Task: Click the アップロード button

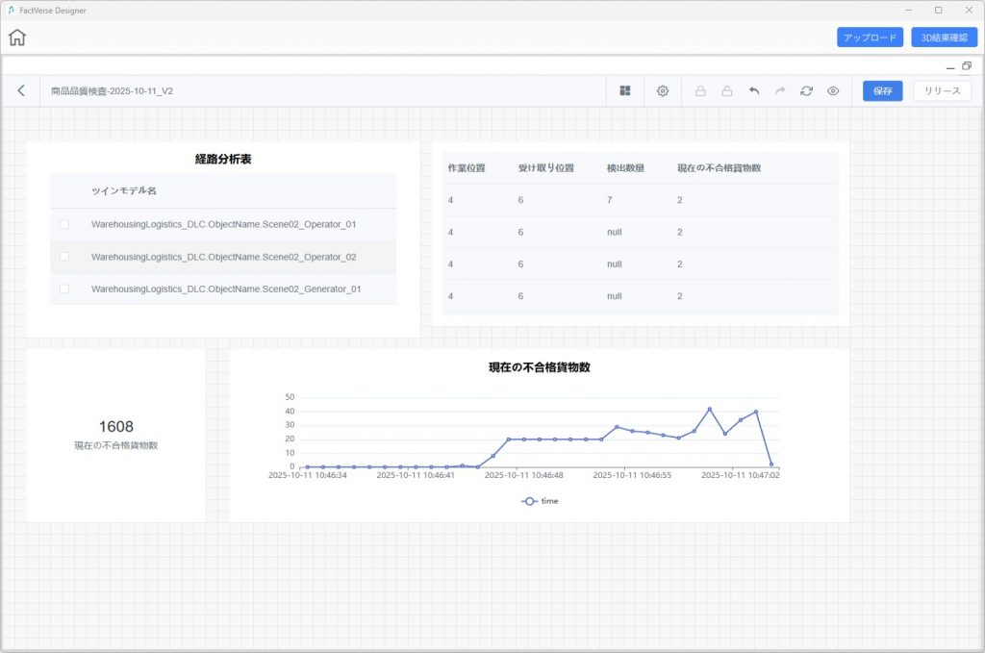Action: coord(870,38)
